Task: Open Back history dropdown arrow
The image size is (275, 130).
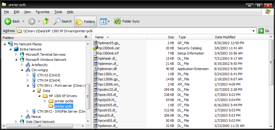Action: pyautogui.click(x=23, y=22)
